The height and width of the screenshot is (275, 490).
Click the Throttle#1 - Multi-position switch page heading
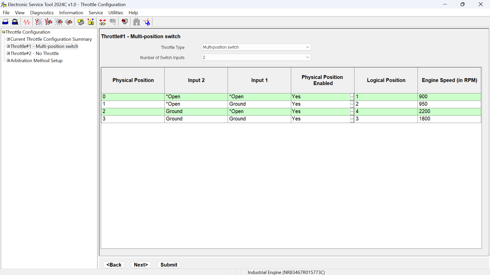[x=141, y=36]
